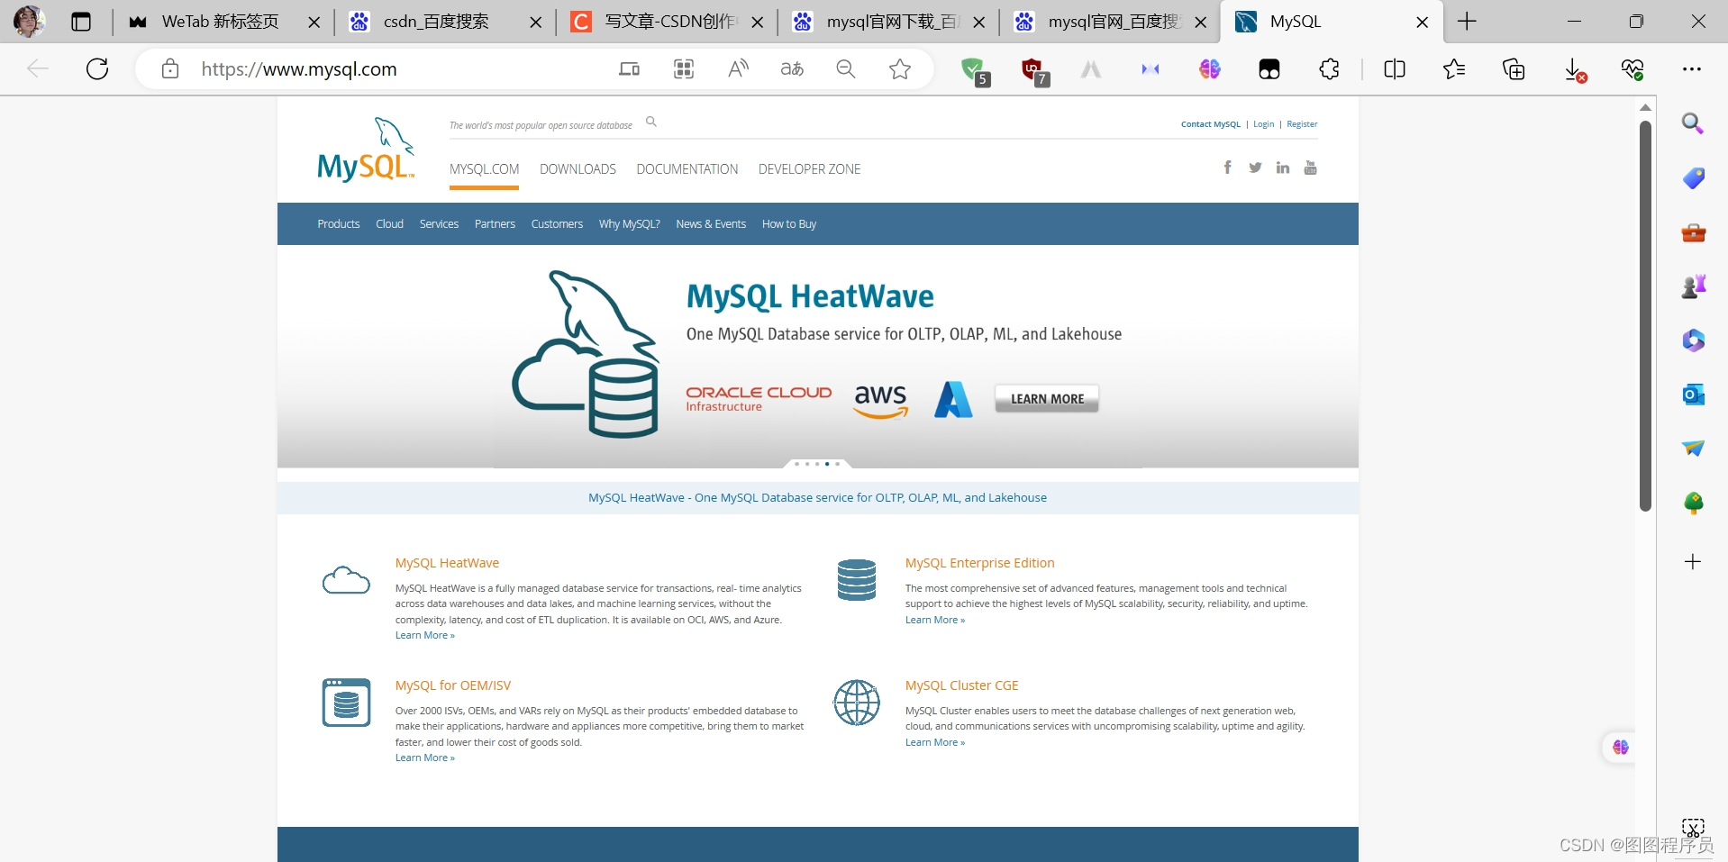Open the green shield extension icon
This screenshot has width=1728, height=862.
pyautogui.click(x=974, y=70)
